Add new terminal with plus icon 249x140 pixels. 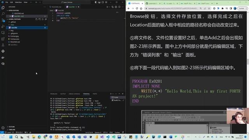click(x=111, y=94)
